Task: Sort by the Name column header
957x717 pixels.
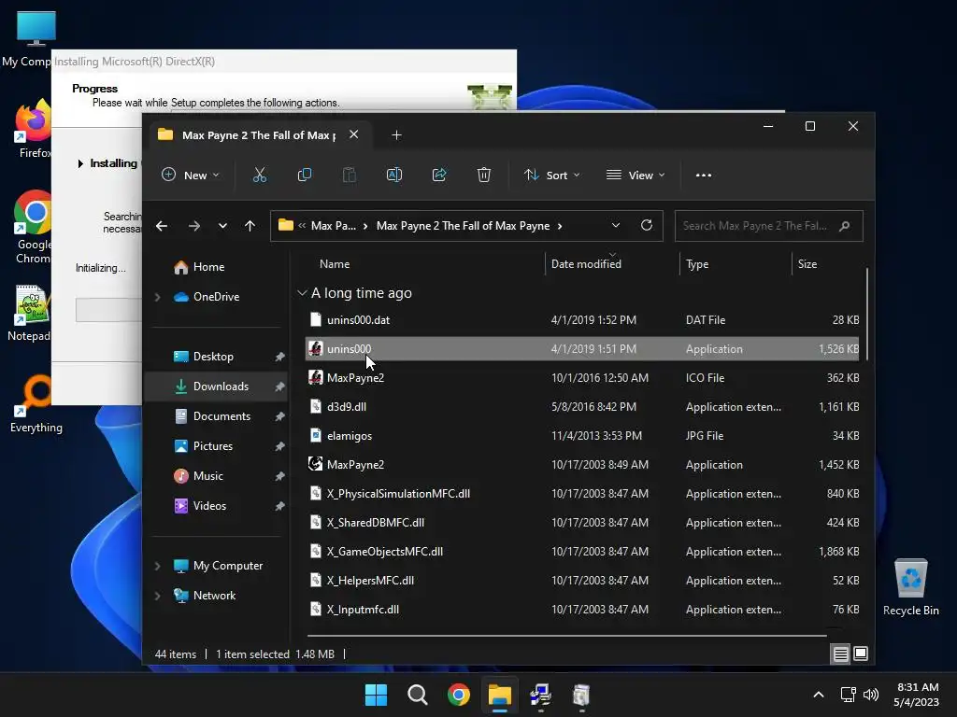Action: (x=335, y=264)
